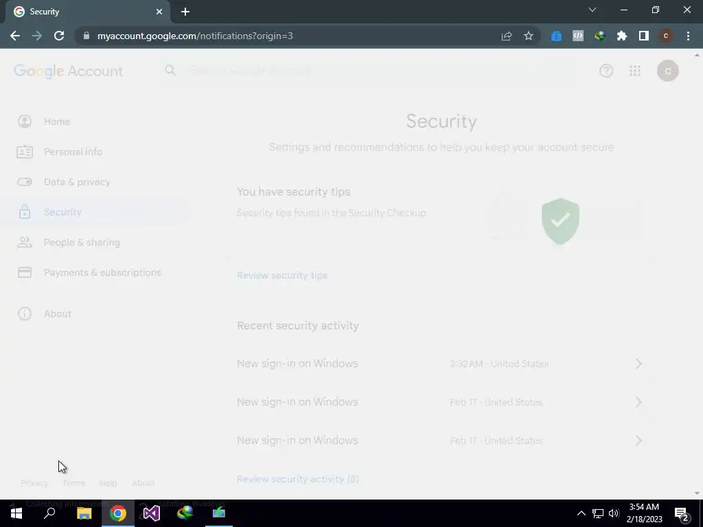Open Payments & subscriptions section

point(102,272)
